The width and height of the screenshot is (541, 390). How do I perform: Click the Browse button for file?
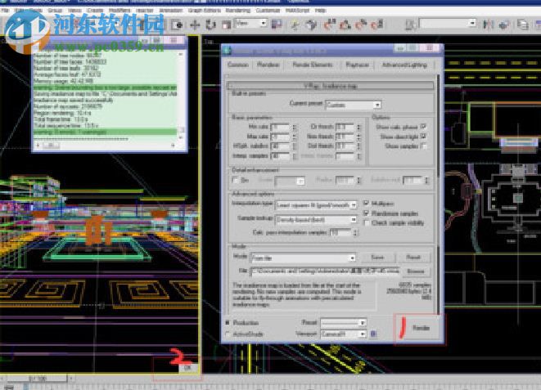[416, 271]
